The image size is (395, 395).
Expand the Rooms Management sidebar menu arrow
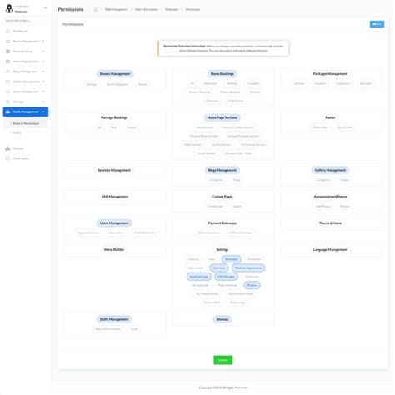(x=43, y=42)
